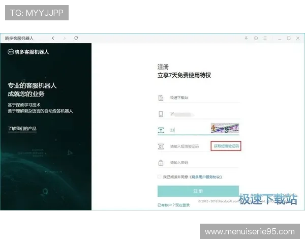Close the 晓多客服机器人 window
Image resolution: width=305 pixels, height=244 pixels.
[x=298, y=38]
